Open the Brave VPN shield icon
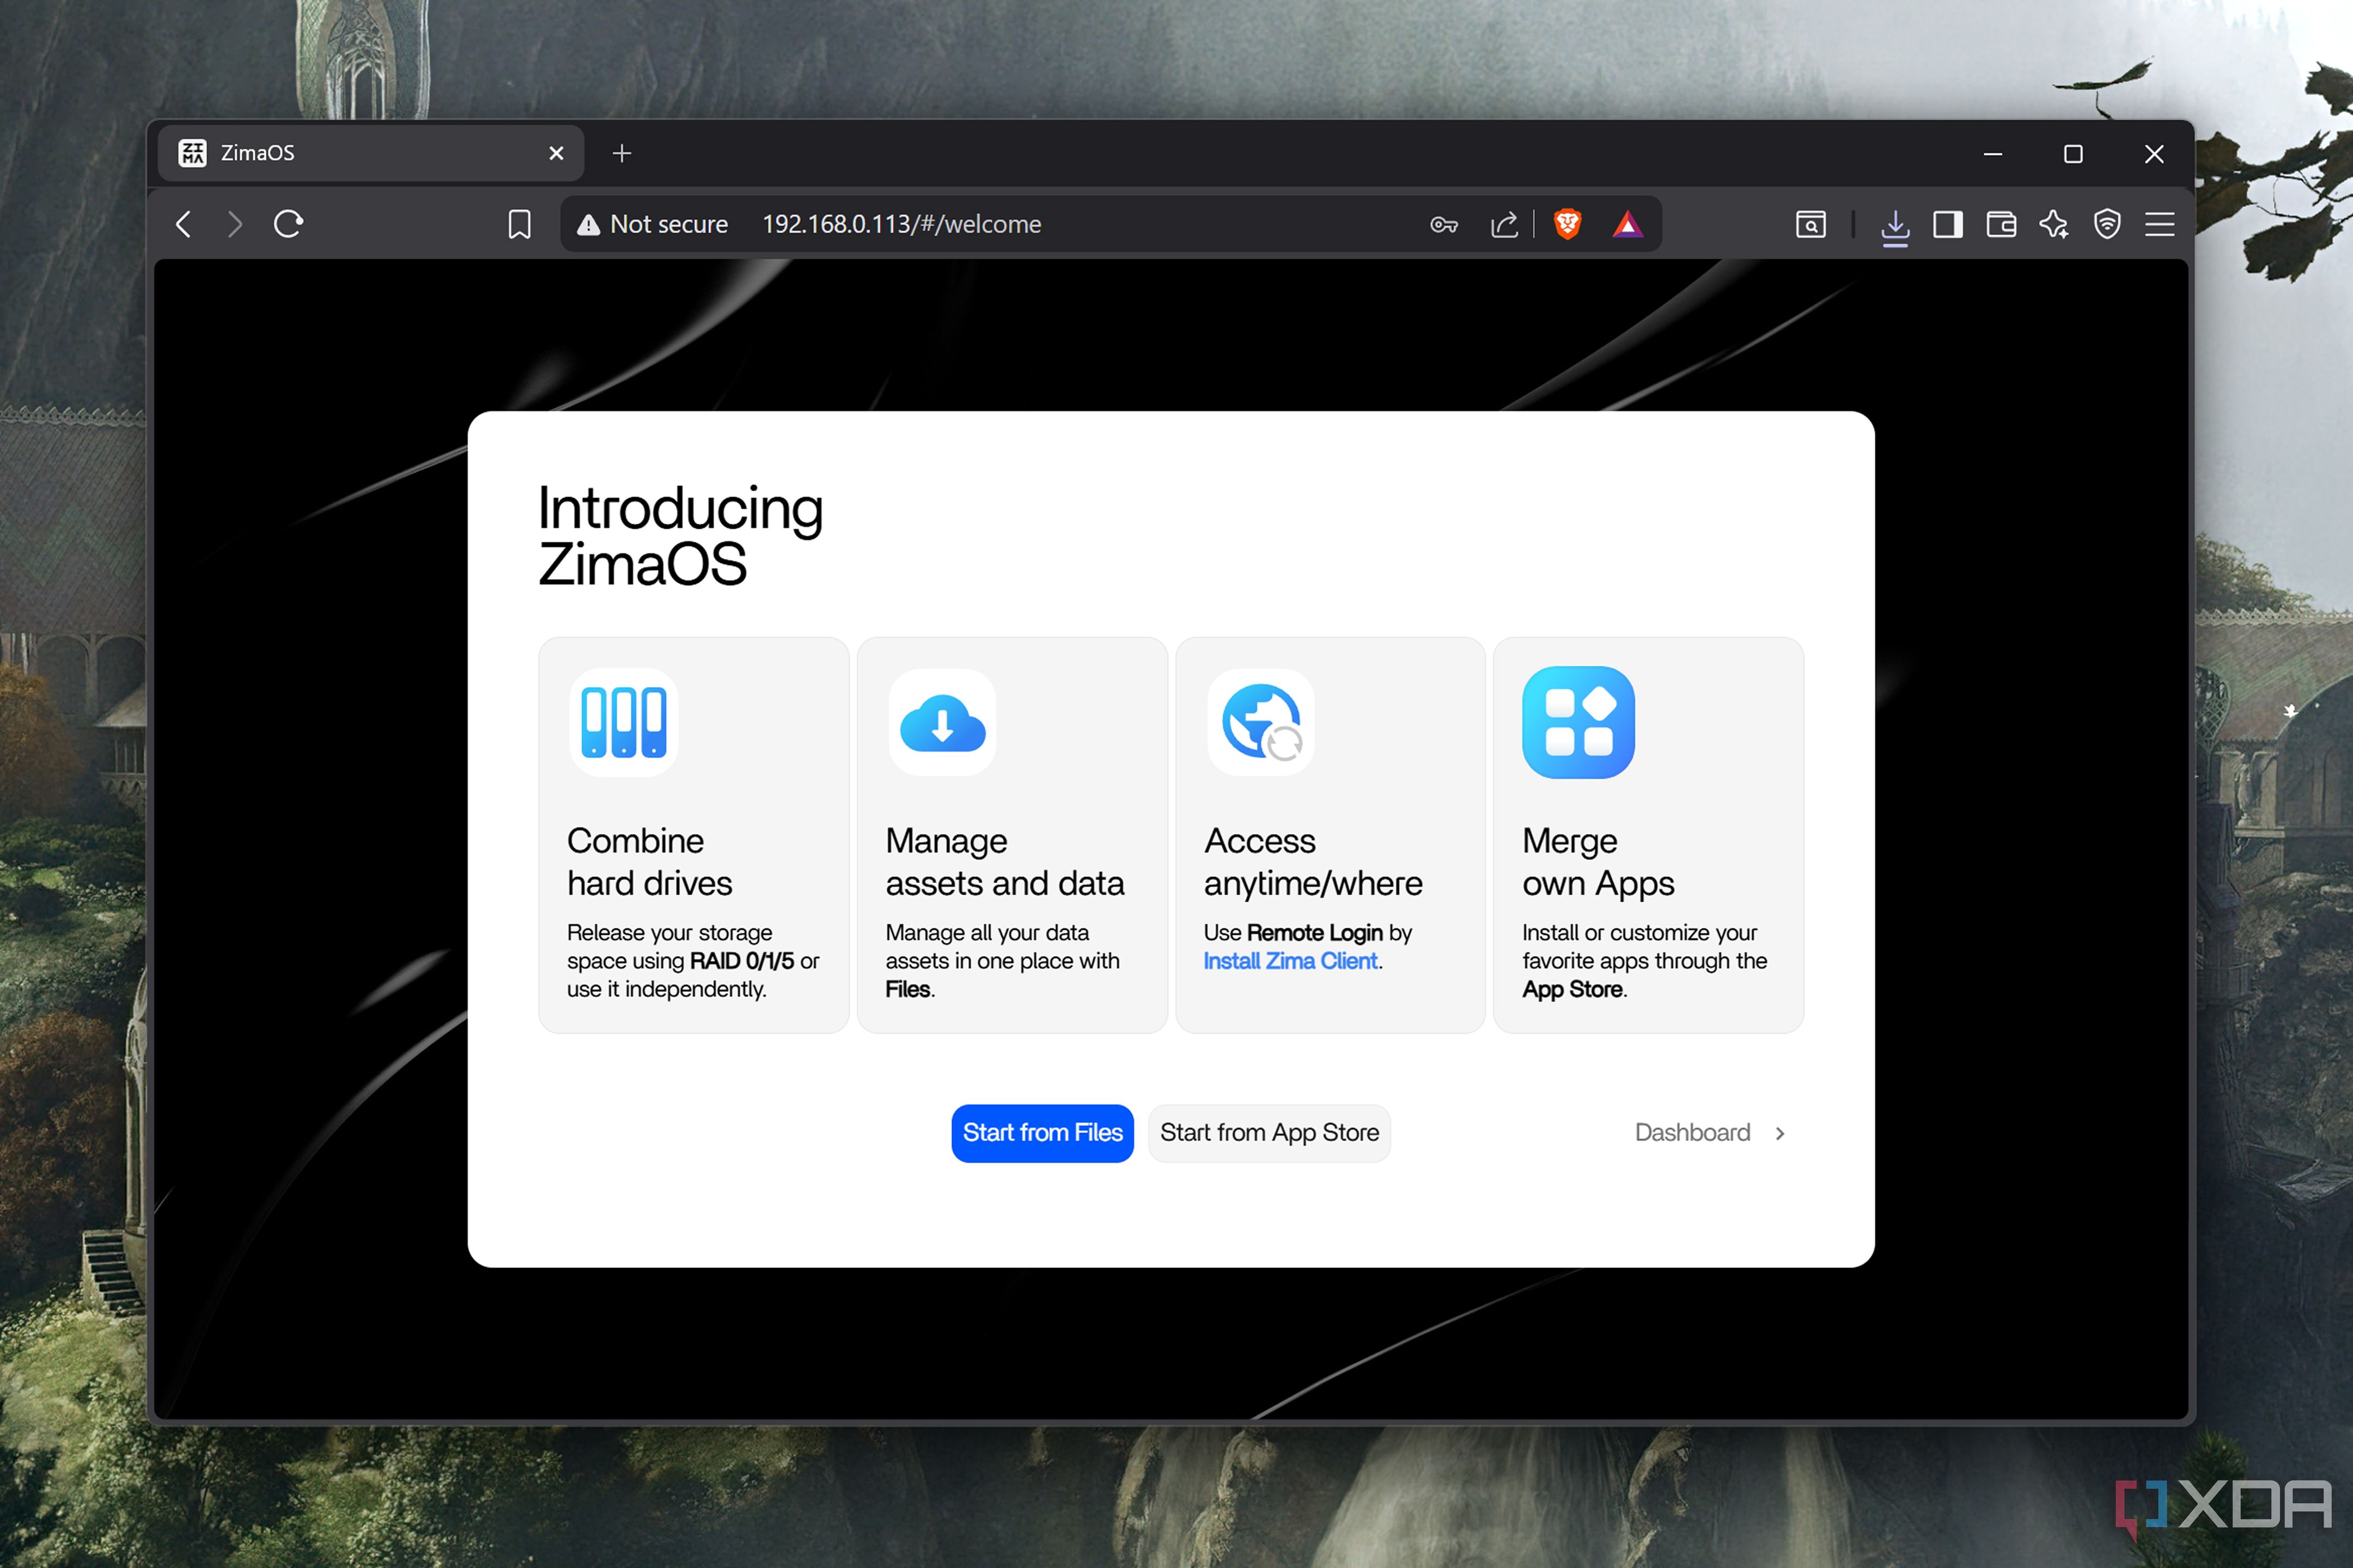 click(x=2107, y=224)
